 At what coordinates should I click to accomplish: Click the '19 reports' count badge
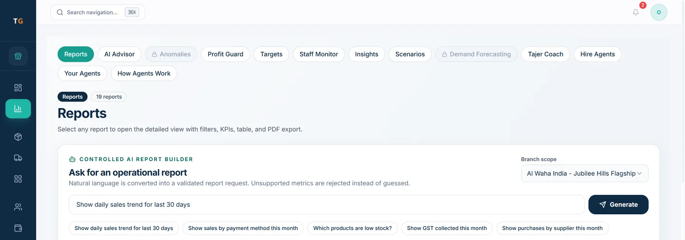109,96
